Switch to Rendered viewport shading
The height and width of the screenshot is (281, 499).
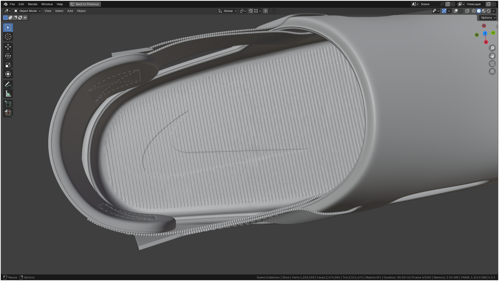489,11
